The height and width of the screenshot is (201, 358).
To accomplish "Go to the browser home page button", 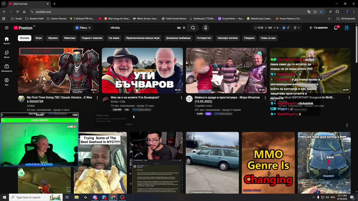I will point(24,12).
